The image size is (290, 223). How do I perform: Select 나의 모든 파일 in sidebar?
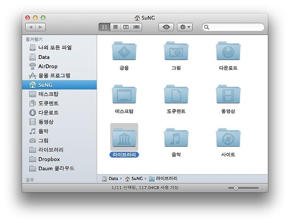[x=59, y=47]
